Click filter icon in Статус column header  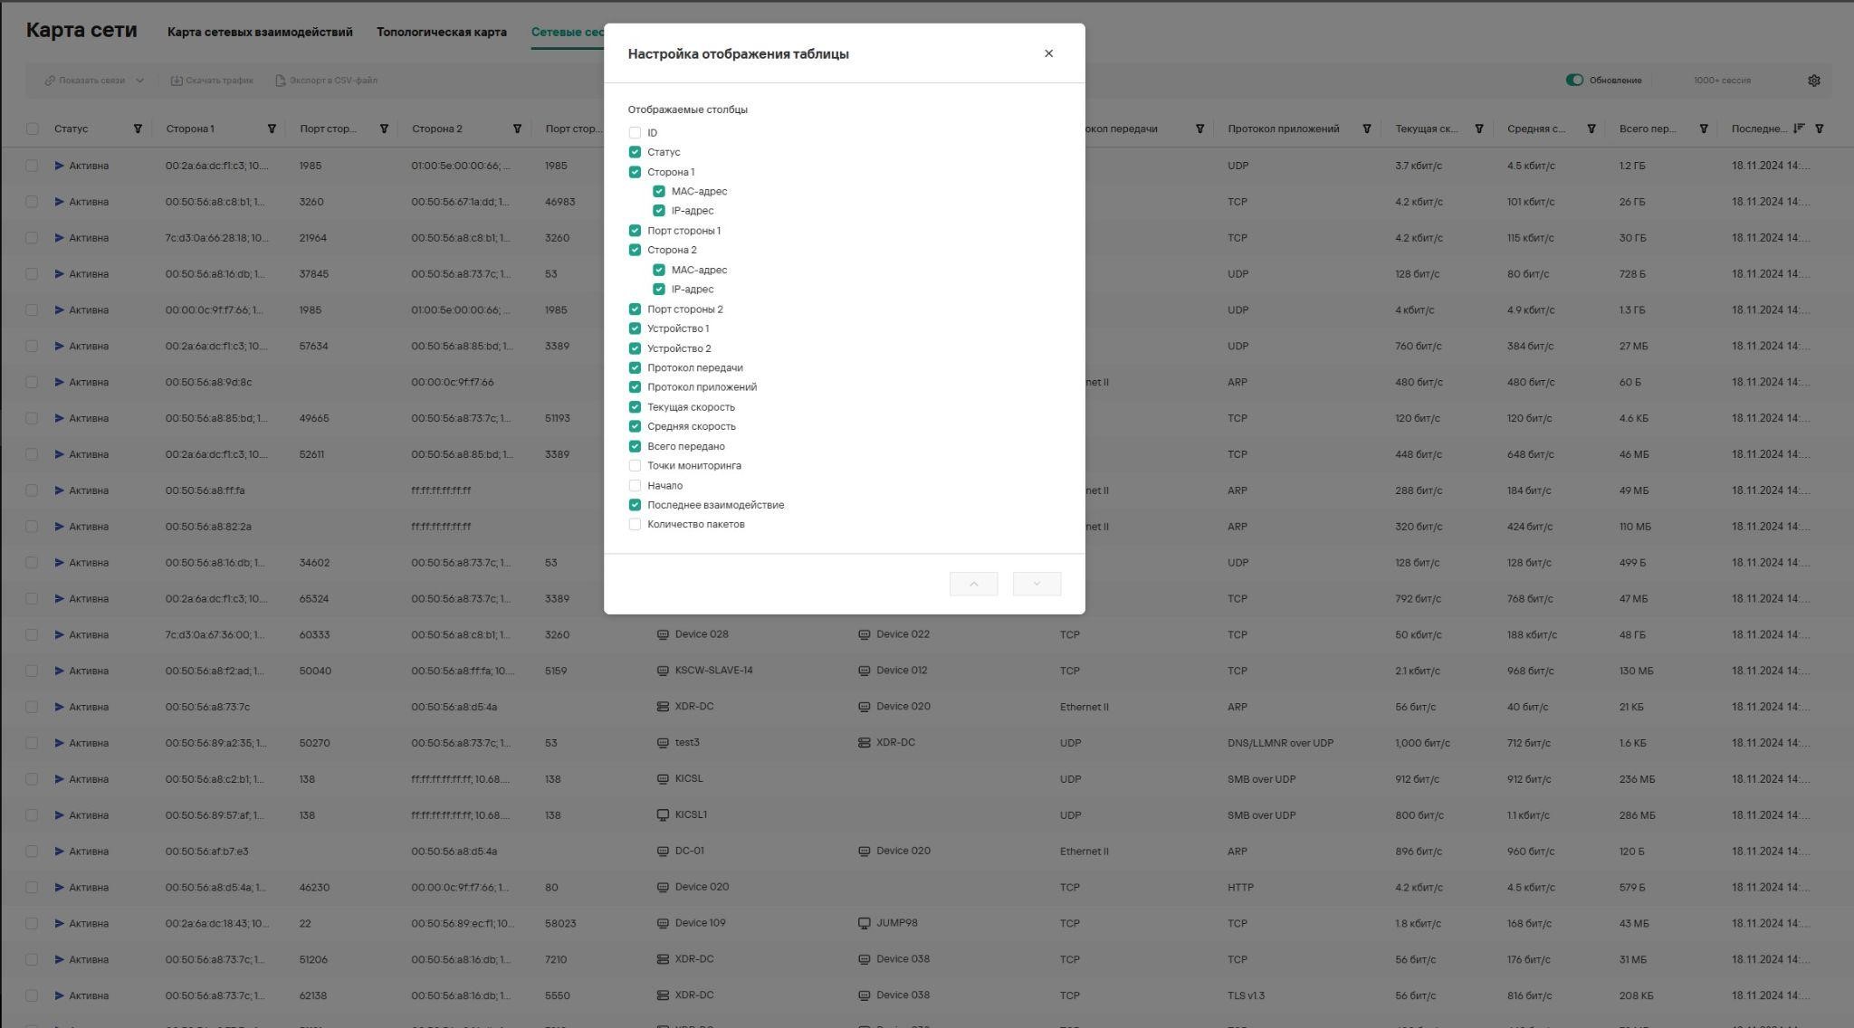(x=138, y=128)
